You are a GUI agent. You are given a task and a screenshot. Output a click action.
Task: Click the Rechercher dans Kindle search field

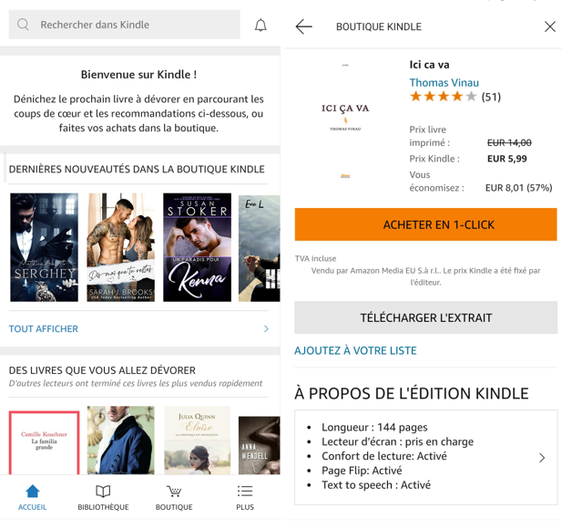pyautogui.click(x=125, y=25)
